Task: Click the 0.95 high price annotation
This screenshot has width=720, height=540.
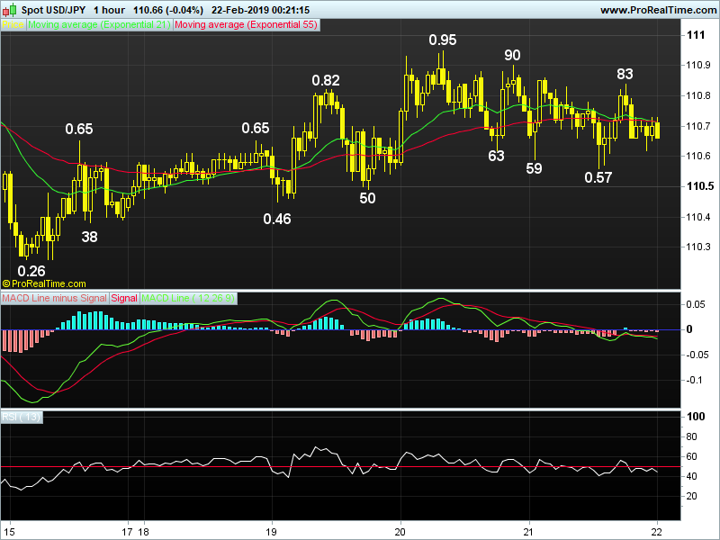Action: (442, 40)
